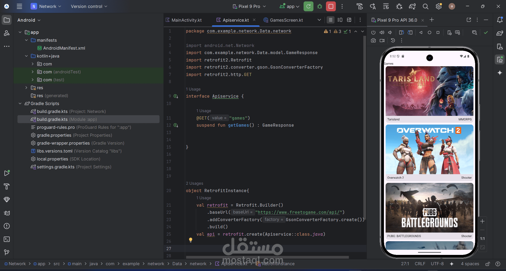This screenshot has width=506, height=271.
Task: Switch editor to Design view
Action: pos(349,20)
